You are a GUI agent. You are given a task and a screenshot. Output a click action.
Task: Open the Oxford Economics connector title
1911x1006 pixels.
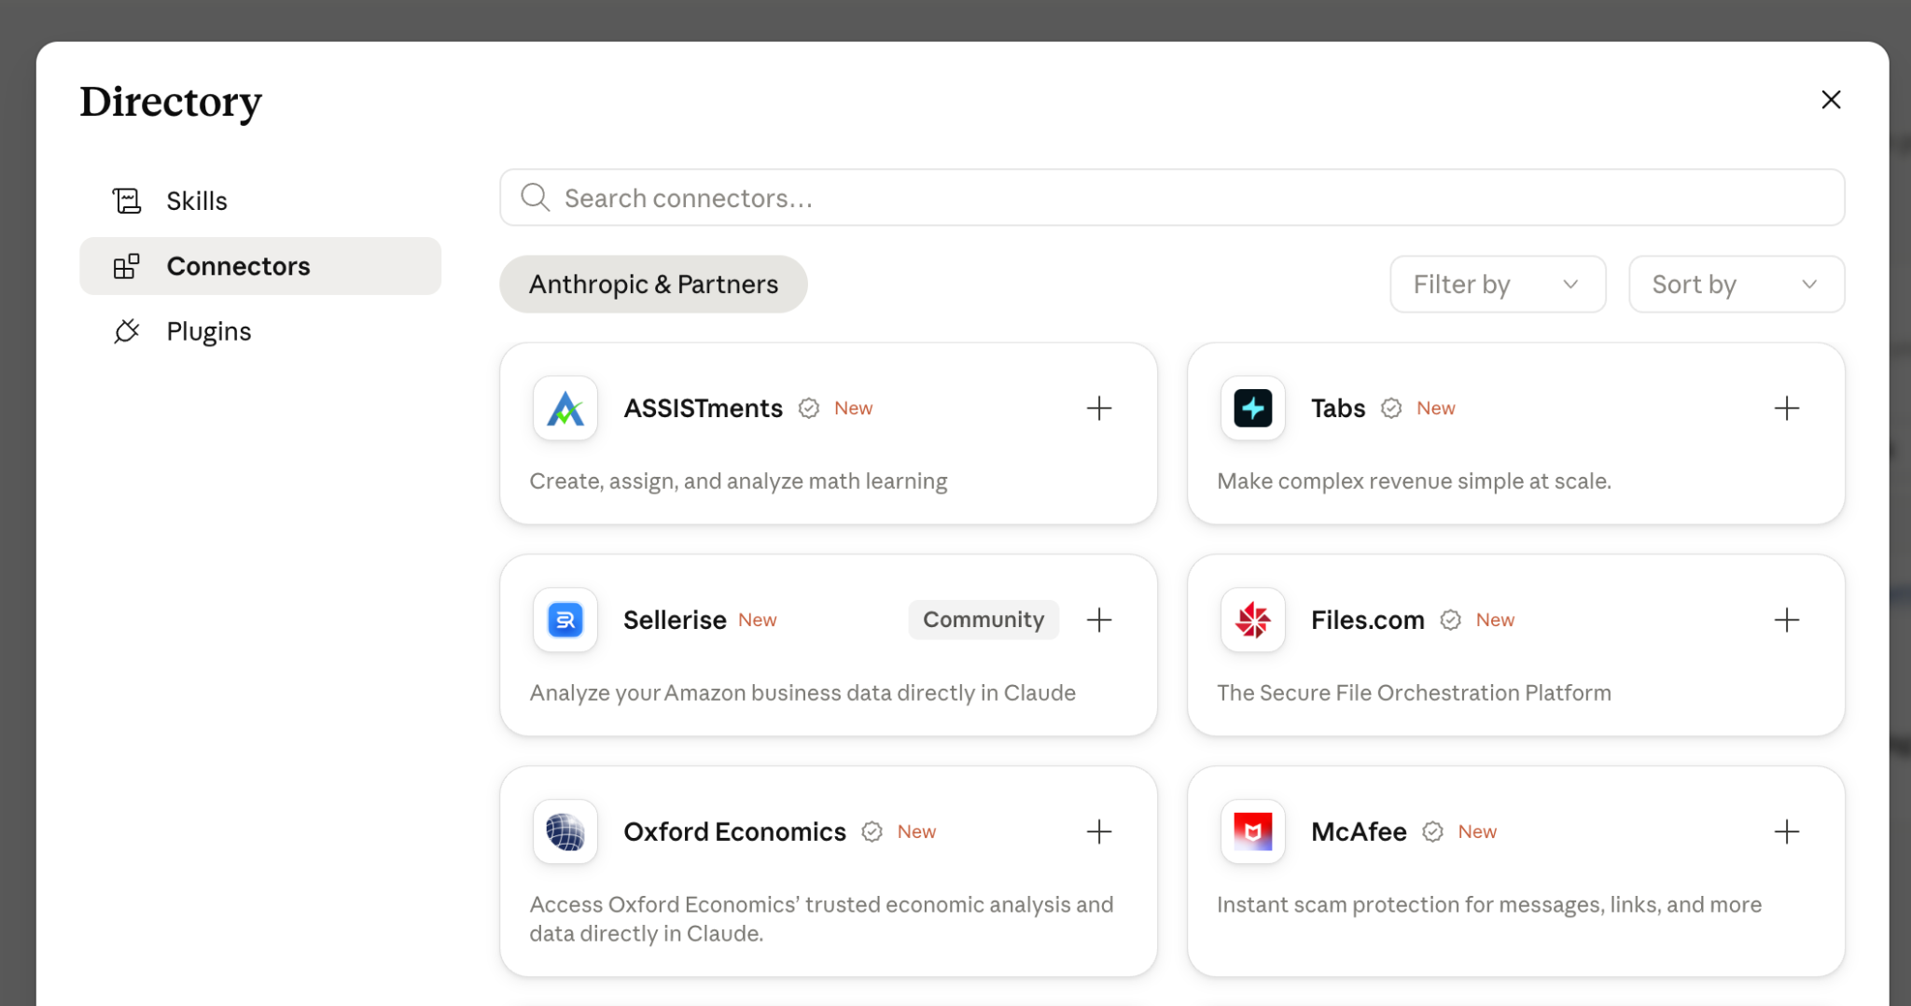(x=734, y=831)
